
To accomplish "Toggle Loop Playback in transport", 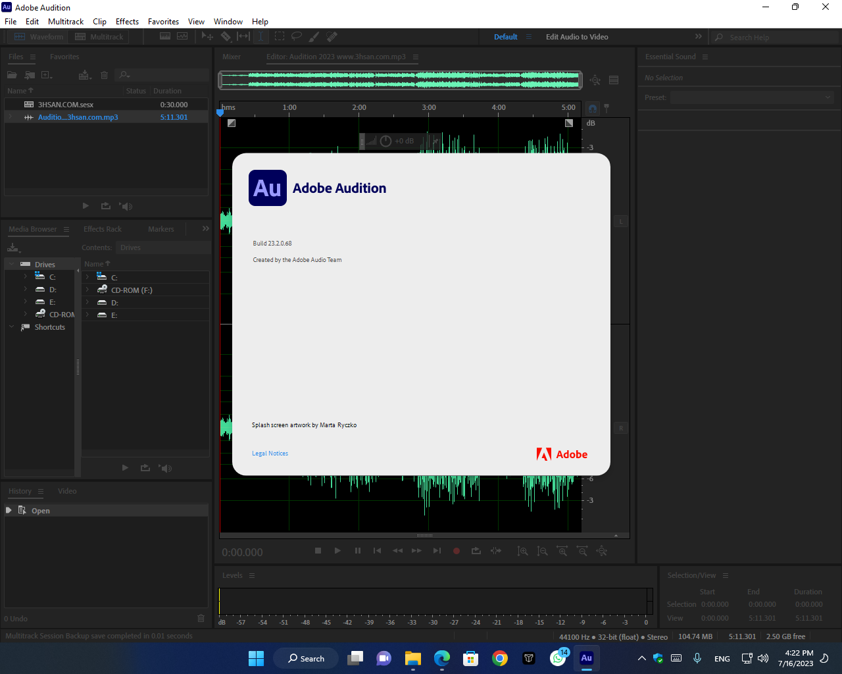I will pyautogui.click(x=476, y=551).
